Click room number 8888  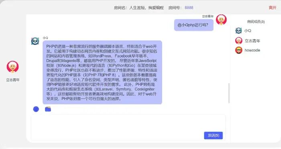click(x=189, y=8)
